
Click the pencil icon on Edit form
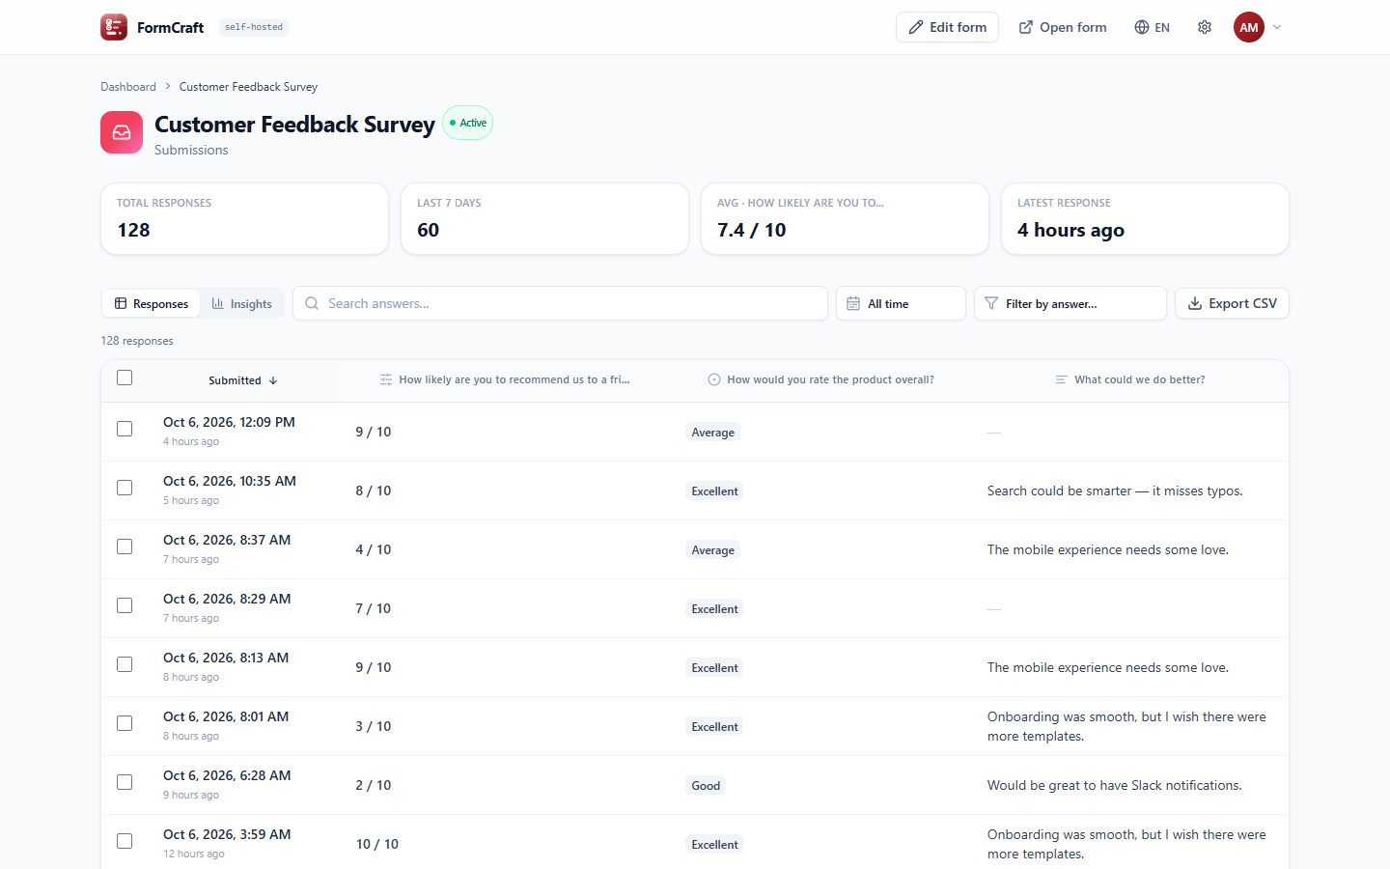(916, 27)
